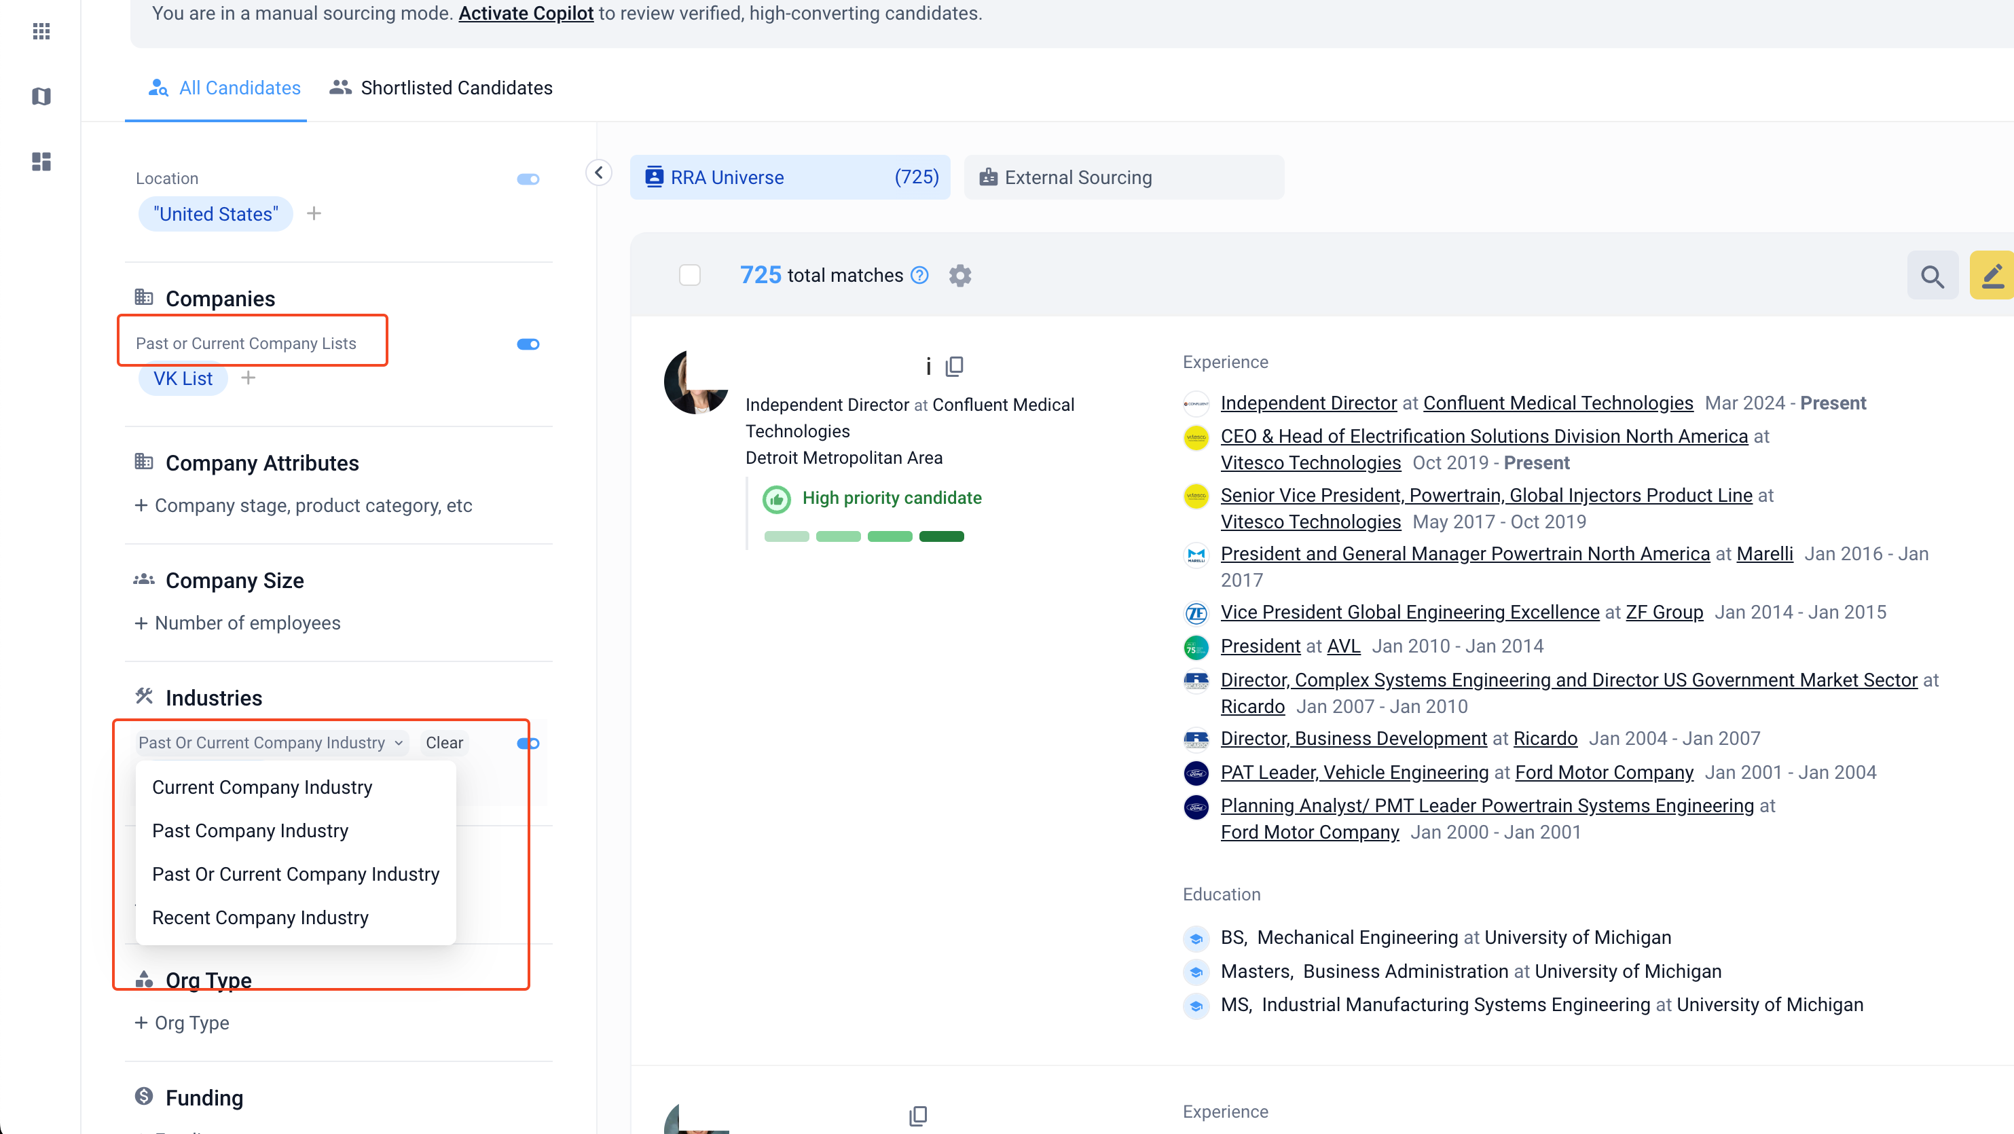Click the info icon beside first candidate
Screen dimensions: 2014x1134
928,366
